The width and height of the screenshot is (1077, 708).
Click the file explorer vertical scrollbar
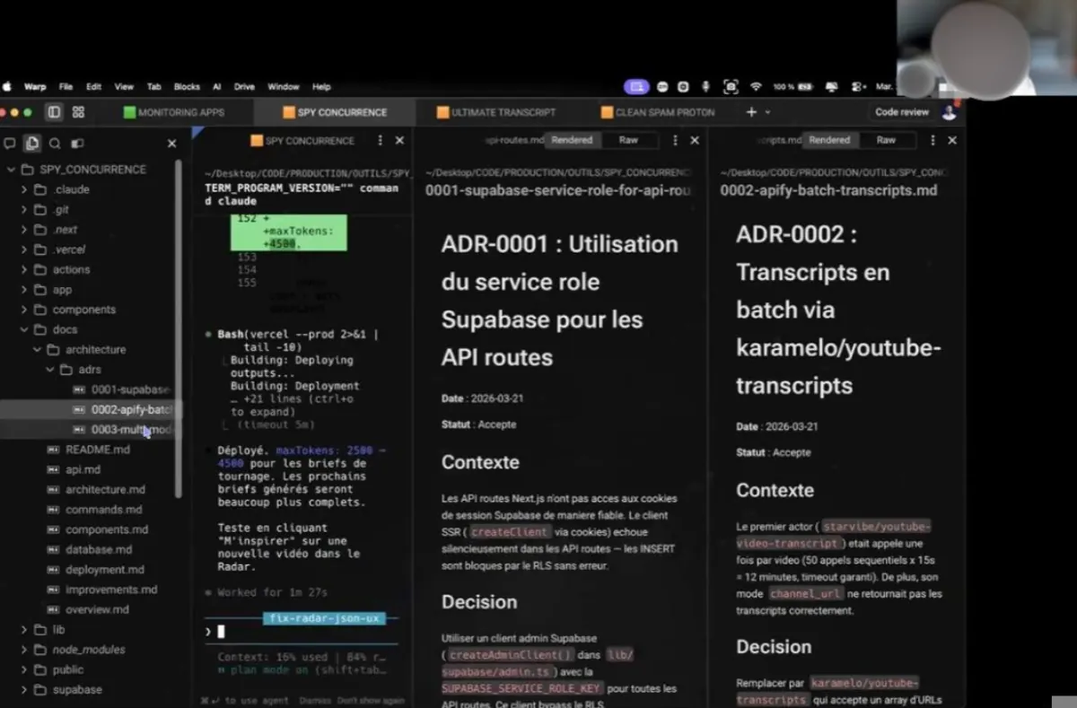click(179, 328)
